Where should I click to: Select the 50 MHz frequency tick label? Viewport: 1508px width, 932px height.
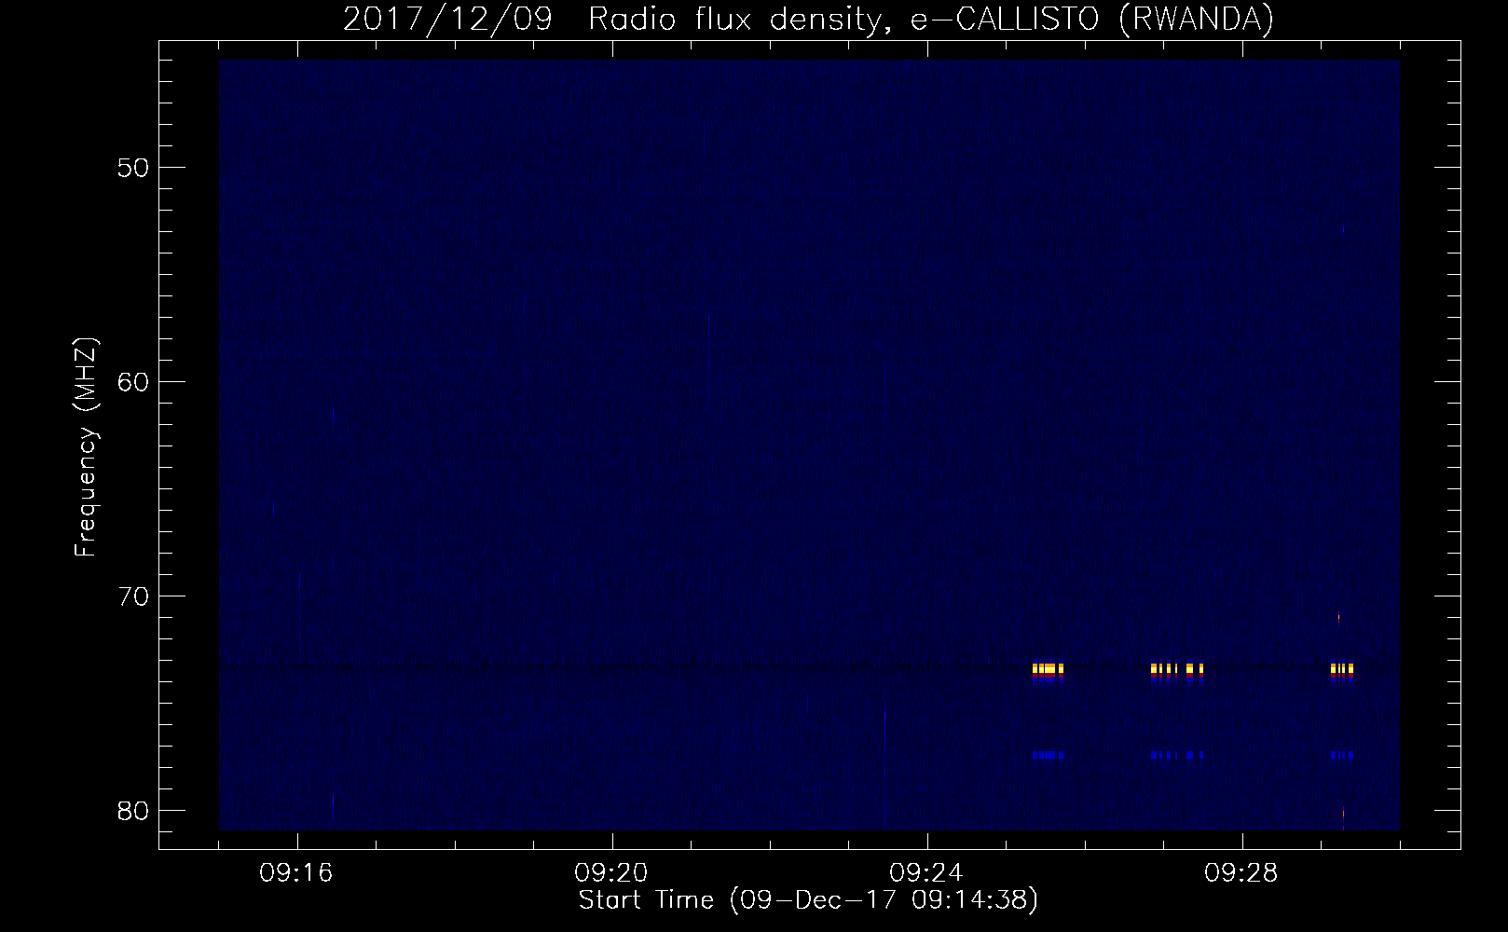(133, 168)
